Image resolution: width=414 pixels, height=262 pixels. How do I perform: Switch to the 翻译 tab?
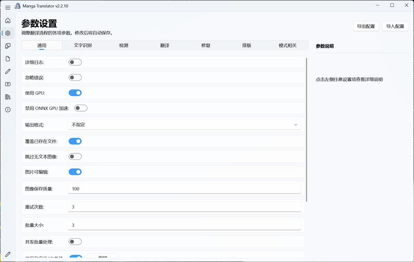point(165,46)
